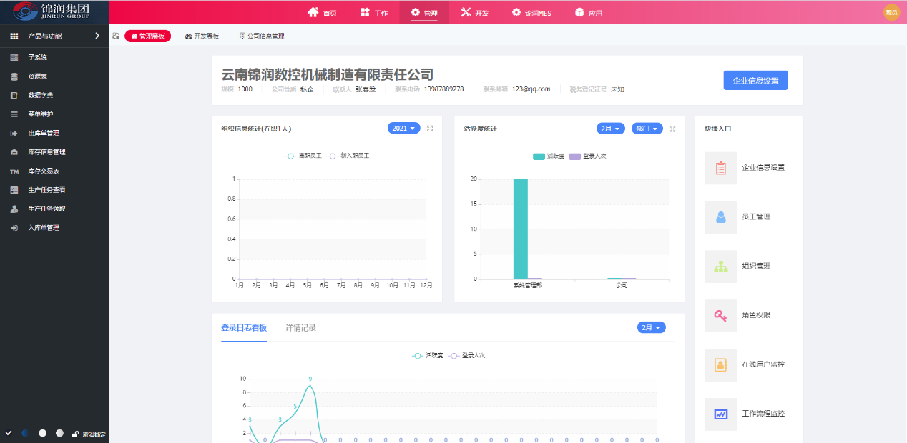Open the 部门 dropdown in 活跃度统计
Screen dimensions: 907x443
point(647,129)
